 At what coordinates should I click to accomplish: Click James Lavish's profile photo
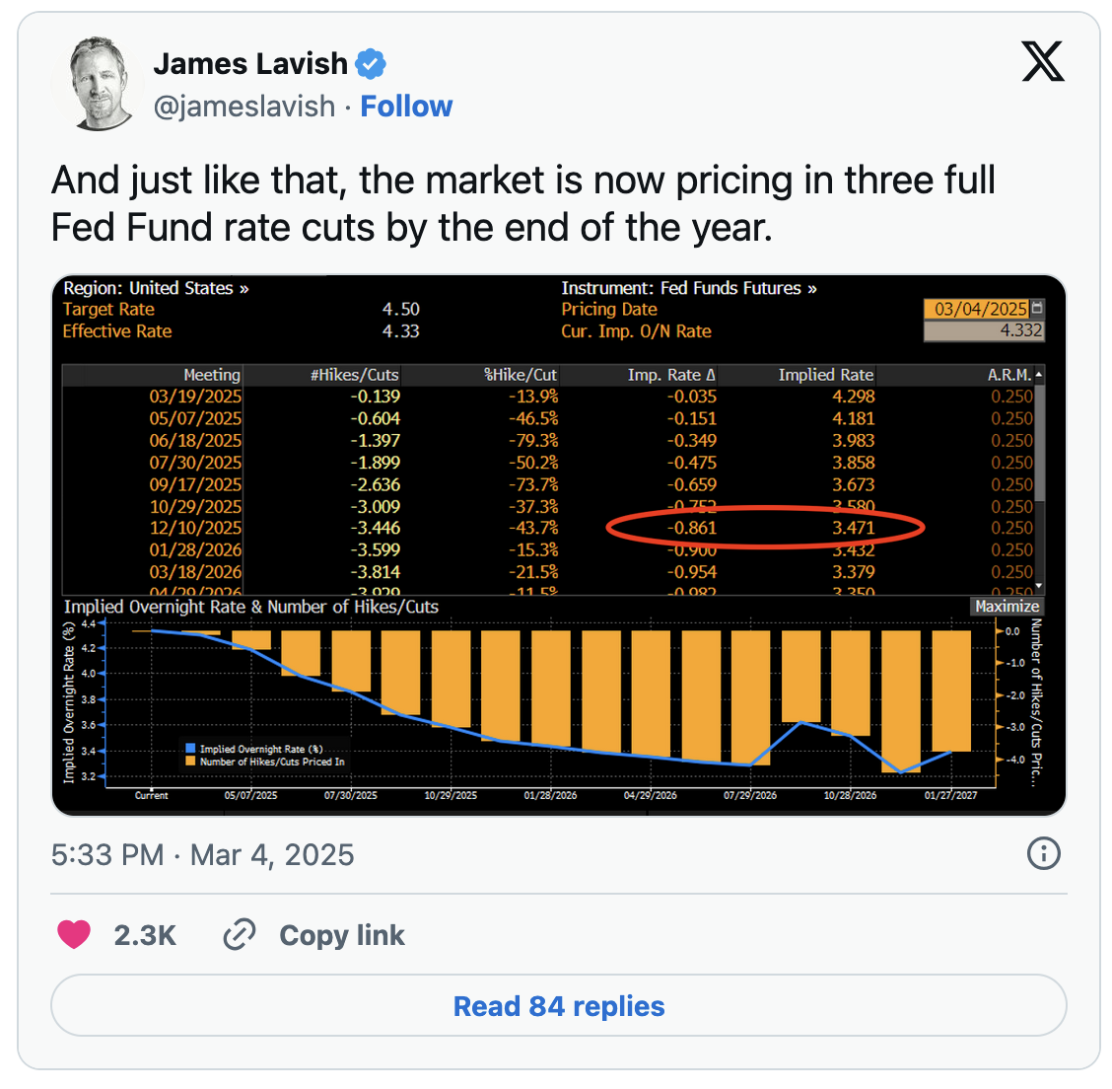102,84
